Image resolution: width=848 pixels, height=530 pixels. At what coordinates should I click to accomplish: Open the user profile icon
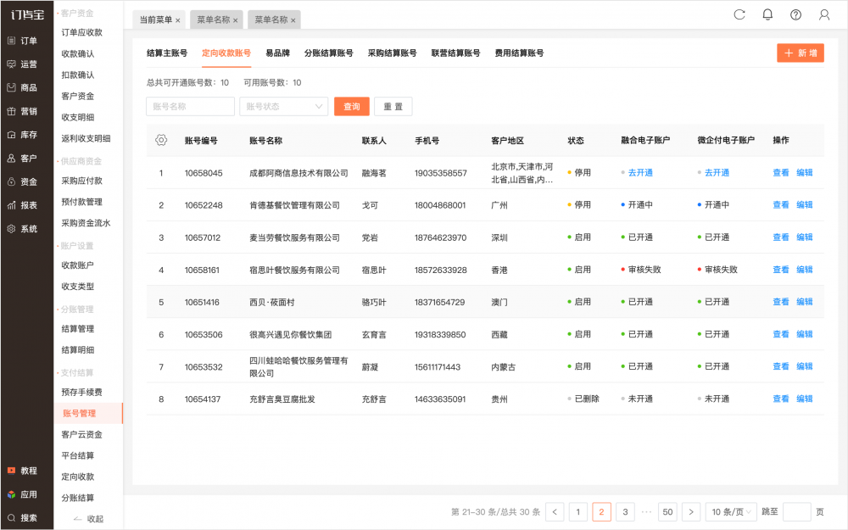coord(824,14)
